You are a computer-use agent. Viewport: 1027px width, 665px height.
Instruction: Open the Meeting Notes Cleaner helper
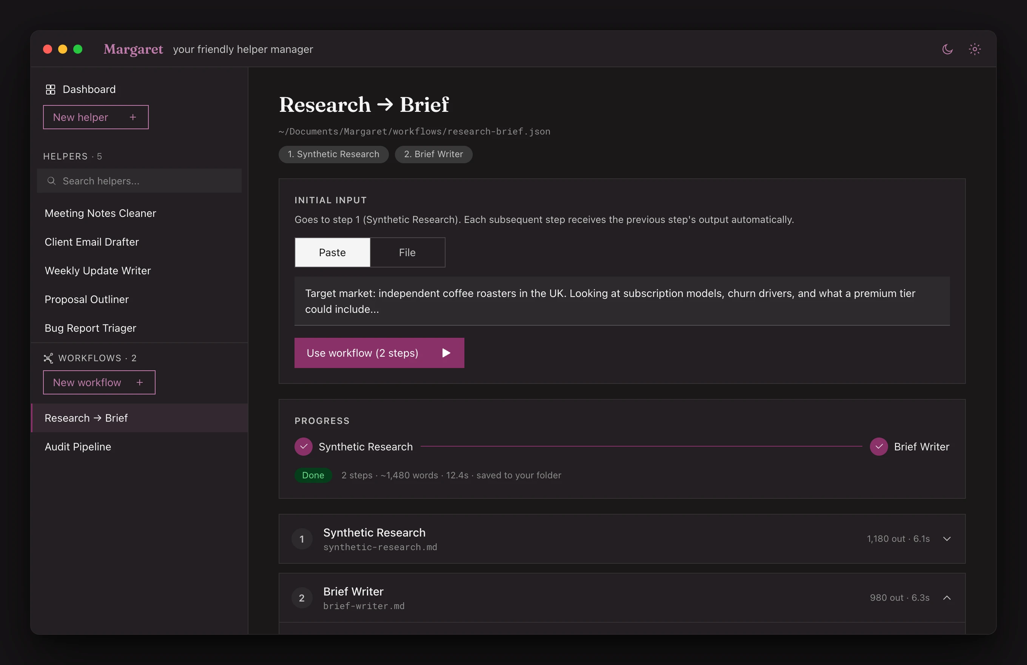[x=139, y=213]
